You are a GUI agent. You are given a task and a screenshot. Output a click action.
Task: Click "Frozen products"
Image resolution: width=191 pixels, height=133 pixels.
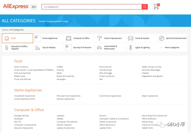coord(107,76)
